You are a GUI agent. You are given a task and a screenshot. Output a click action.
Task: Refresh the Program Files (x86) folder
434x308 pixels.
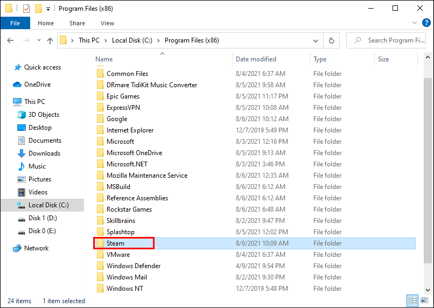(332, 41)
